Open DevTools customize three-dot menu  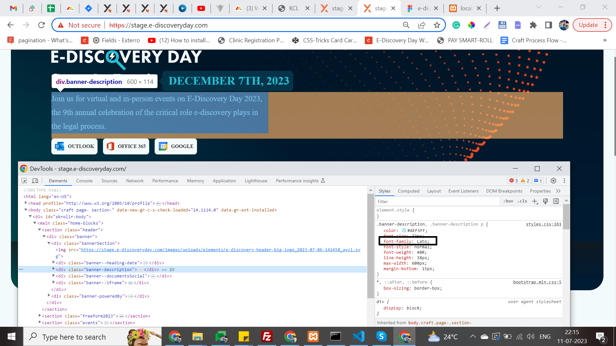(x=564, y=181)
